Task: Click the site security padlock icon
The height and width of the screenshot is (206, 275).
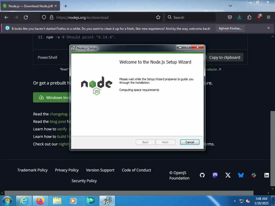Action: (51, 17)
